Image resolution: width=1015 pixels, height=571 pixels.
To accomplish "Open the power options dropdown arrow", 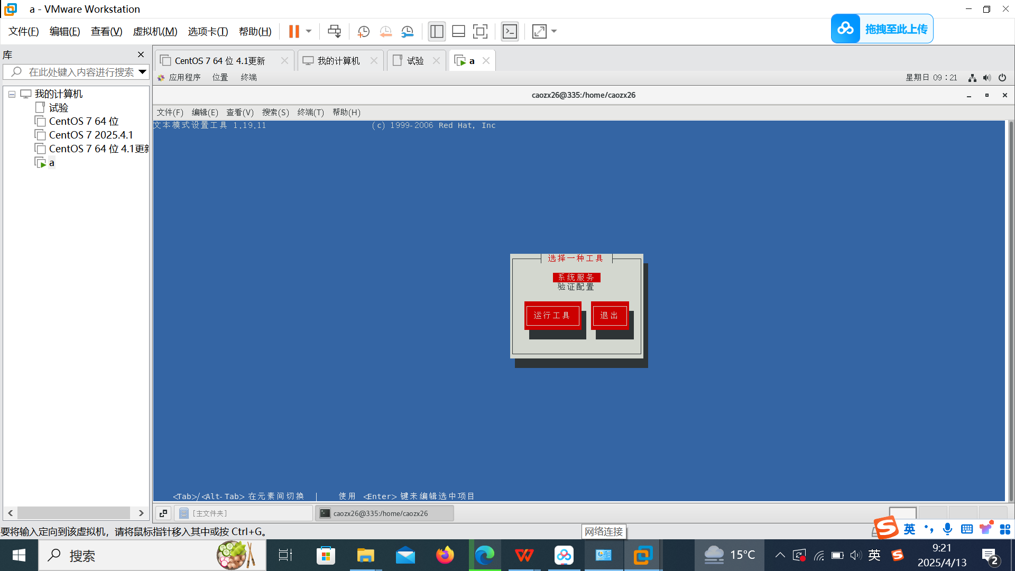I will [309, 31].
